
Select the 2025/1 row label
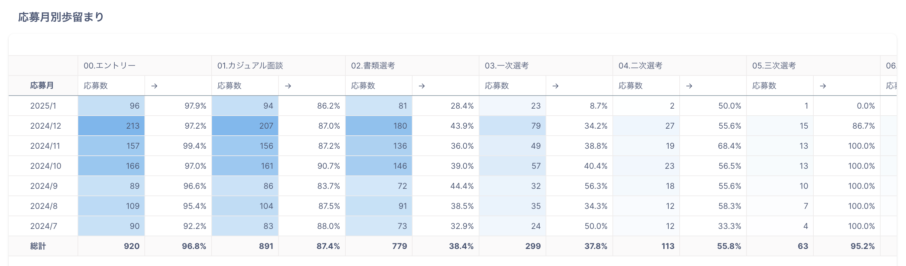43,106
